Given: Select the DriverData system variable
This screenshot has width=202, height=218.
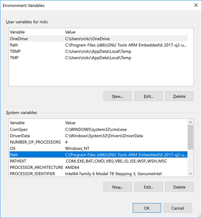Looking at the screenshot, I should click(x=98, y=136).
